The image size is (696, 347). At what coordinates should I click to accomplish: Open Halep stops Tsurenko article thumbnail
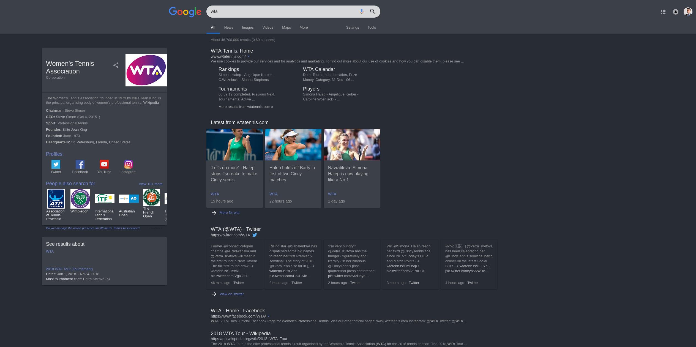(234, 144)
